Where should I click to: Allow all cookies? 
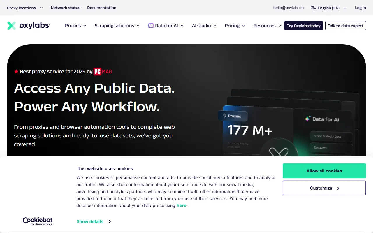click(324, 171)
